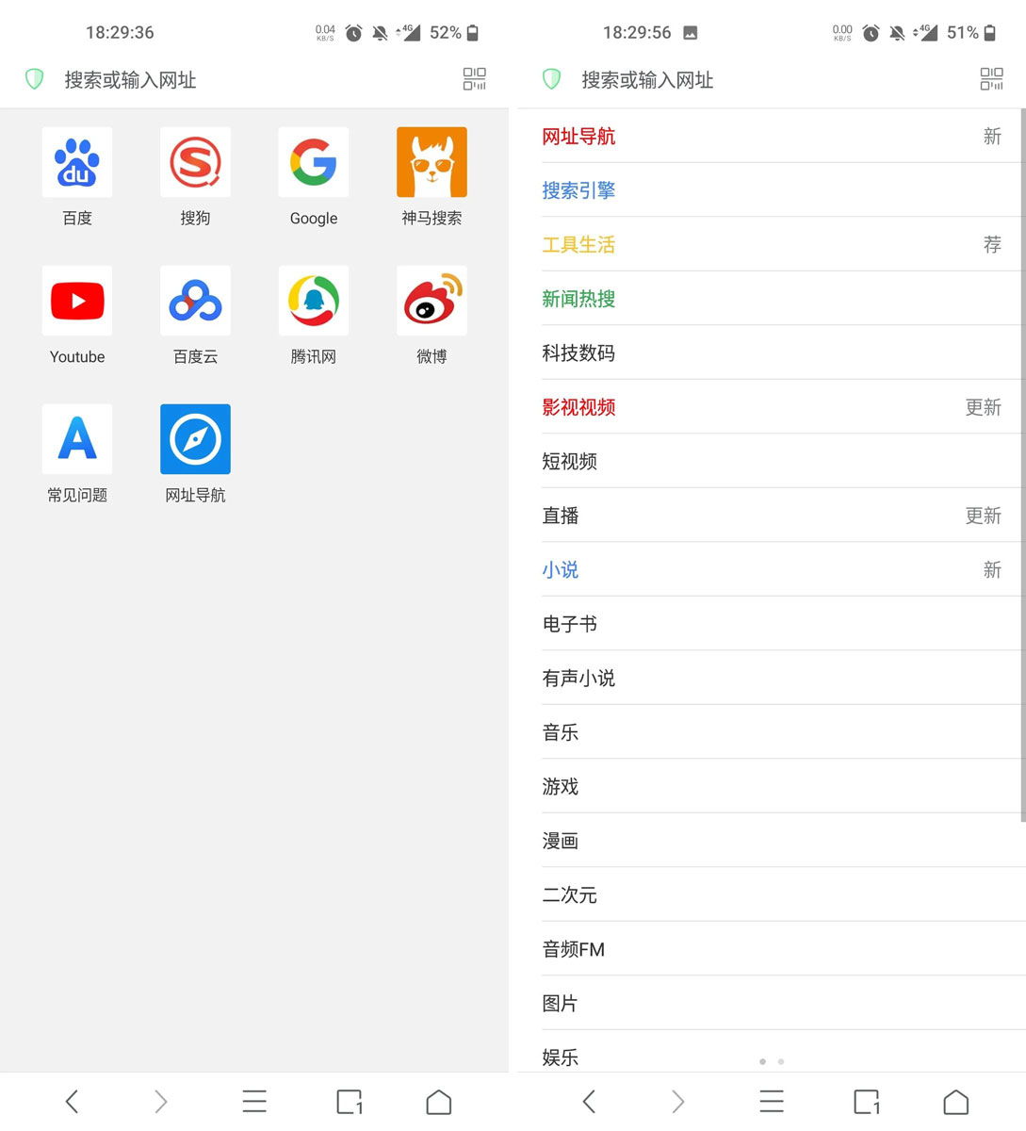Go back using left screen's back arrow

coord(72,1102)
